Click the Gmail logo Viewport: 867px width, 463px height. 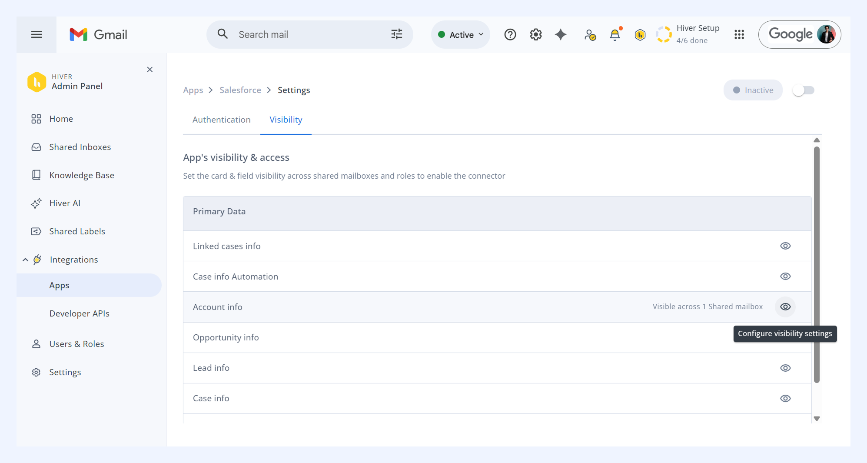coord(98,34)
